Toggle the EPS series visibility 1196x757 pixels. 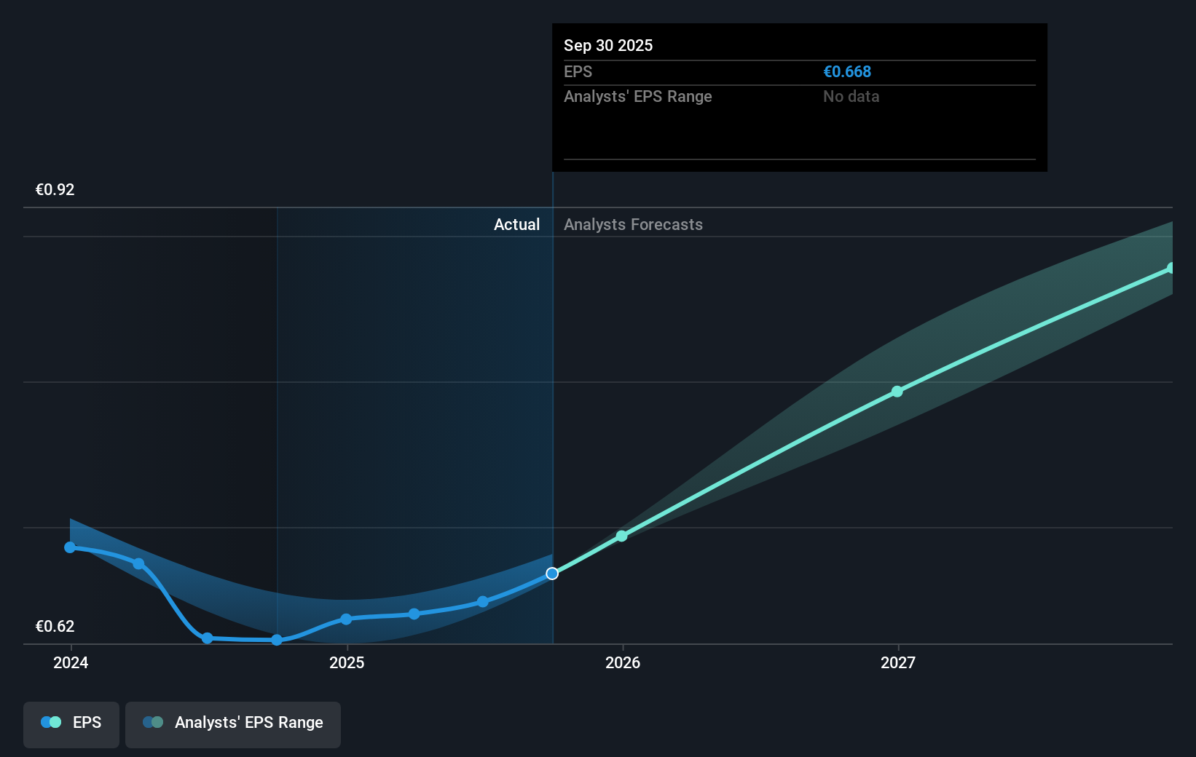(71, 724)
